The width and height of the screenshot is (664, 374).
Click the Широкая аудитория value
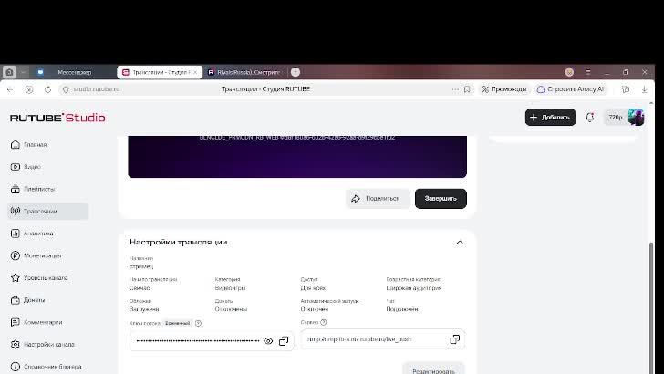414,288
